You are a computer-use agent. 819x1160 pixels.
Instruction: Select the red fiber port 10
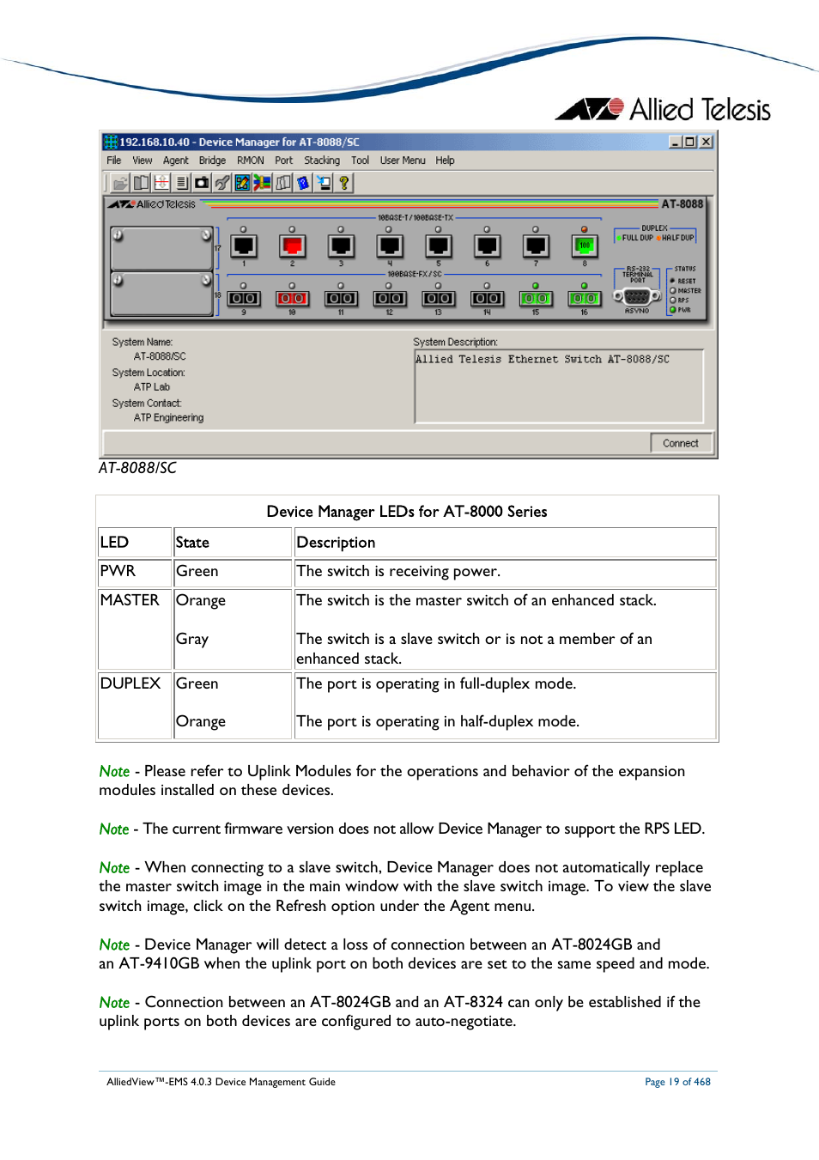coord(292,298)
